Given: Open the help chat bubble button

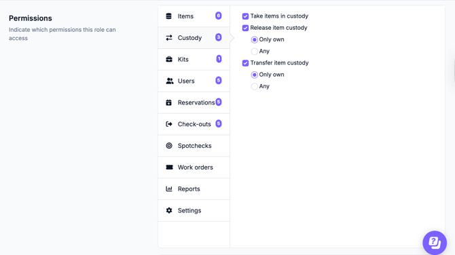Looking at the screenshot, I should [435, 243].
